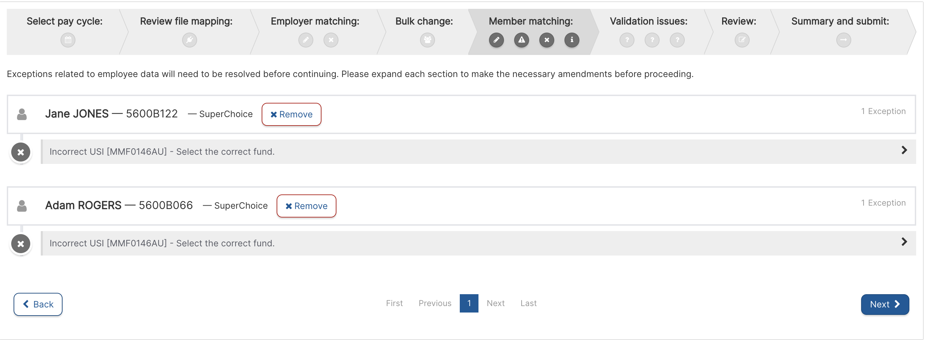
Task: Expand Adam ROGERS Incorrect USI exception chevron
Action: tap(904, 242)
